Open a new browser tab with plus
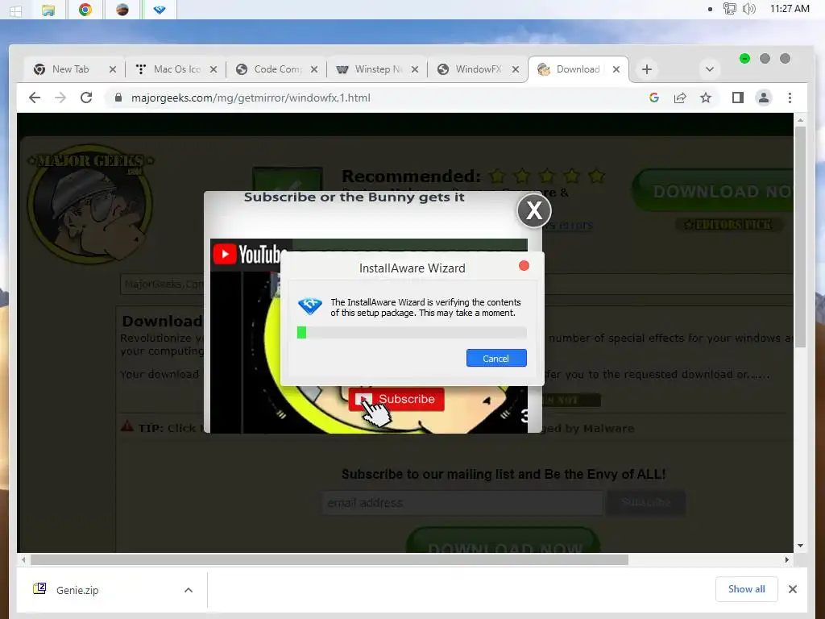The height and width of the screenshot is (619, 825). [647, 69]
